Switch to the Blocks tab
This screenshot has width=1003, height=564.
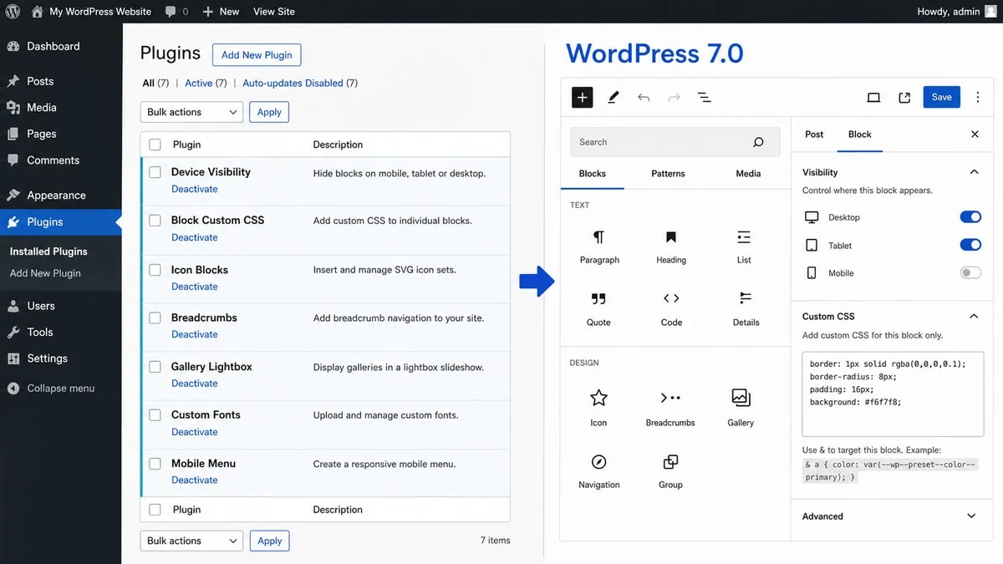point(592,174)
